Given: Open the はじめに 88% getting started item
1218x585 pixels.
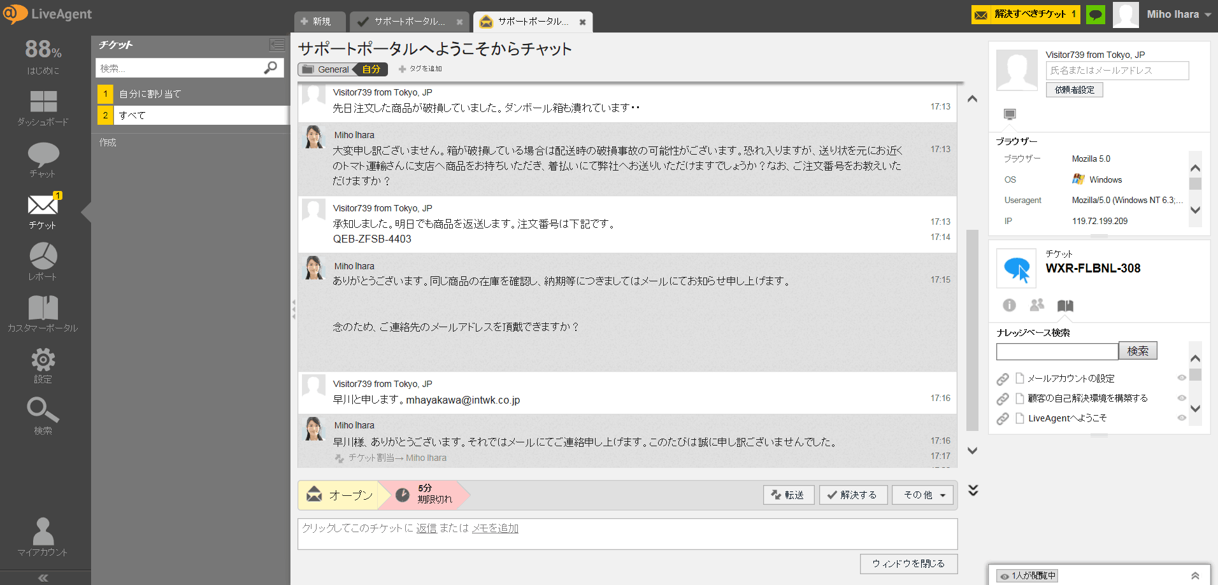Looking at the screenshot, I should [43, 56].
